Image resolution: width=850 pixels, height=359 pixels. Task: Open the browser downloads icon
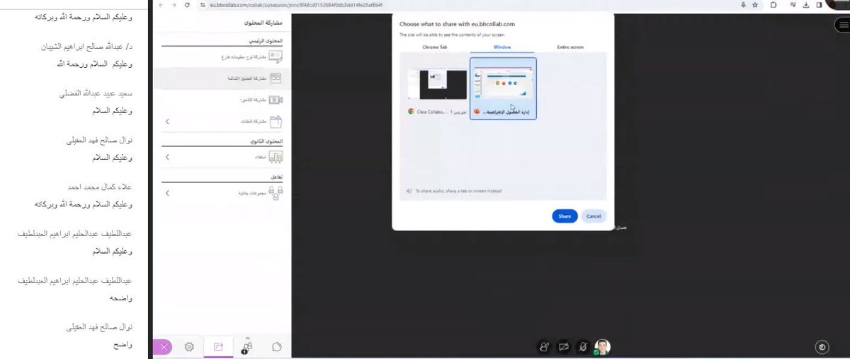[807, 5]
